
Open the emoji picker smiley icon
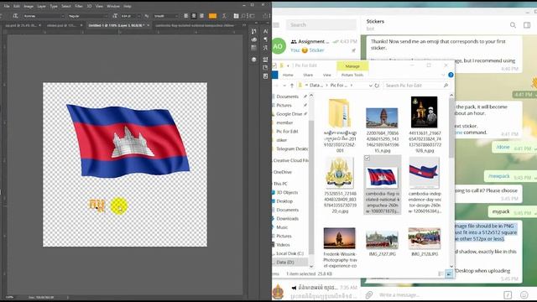pos(524,294)
